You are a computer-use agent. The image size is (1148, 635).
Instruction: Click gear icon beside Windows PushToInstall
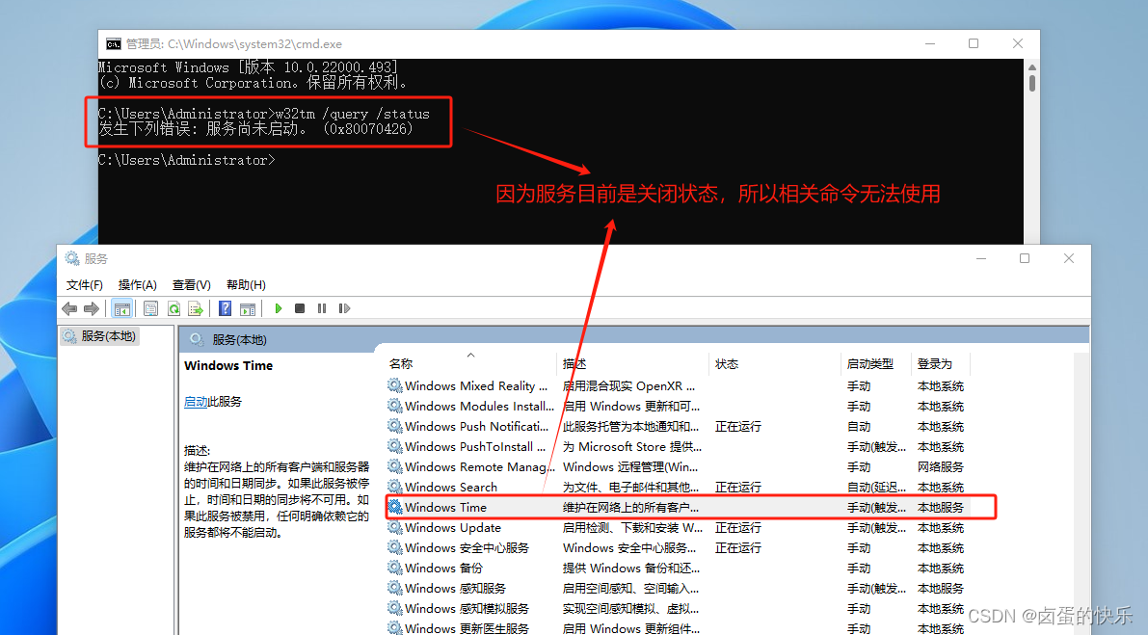[395, 446]
